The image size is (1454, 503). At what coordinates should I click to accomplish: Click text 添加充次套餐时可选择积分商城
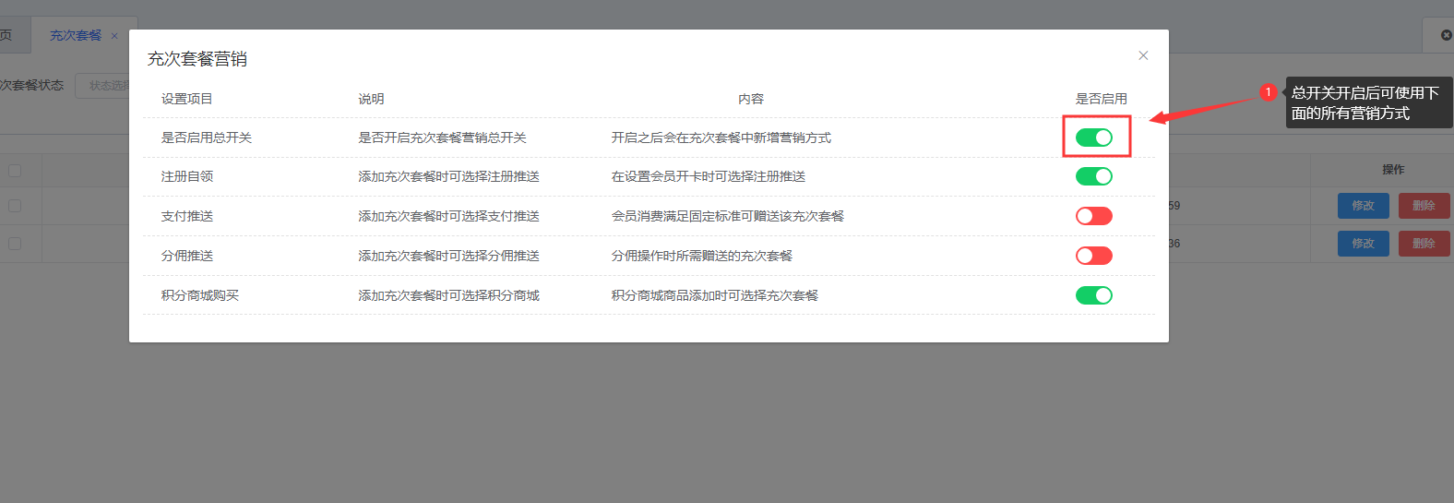pyautogui.click(x=448, y=295)
